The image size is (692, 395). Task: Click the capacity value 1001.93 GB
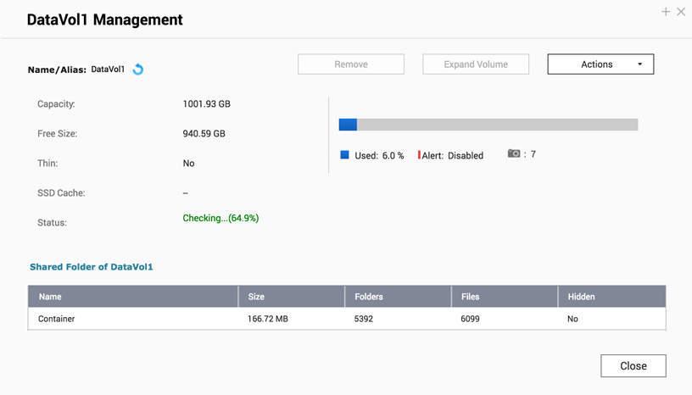tap(207, 104)
